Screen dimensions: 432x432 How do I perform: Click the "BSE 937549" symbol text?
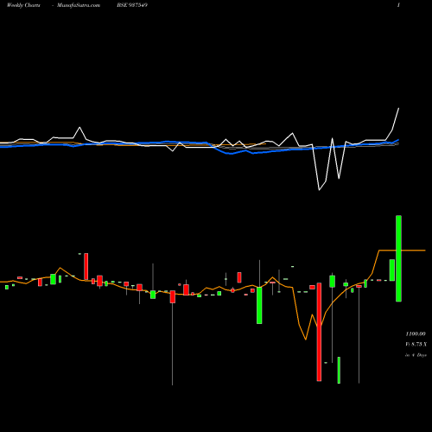(132, 5)
